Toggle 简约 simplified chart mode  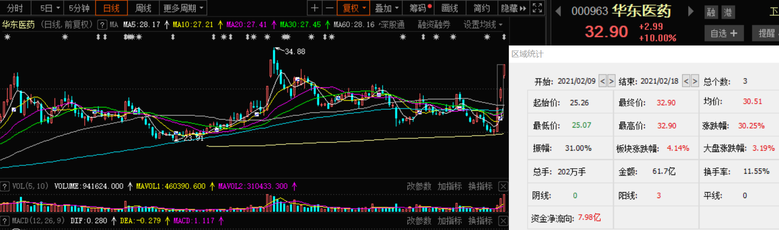click(481, 8)
